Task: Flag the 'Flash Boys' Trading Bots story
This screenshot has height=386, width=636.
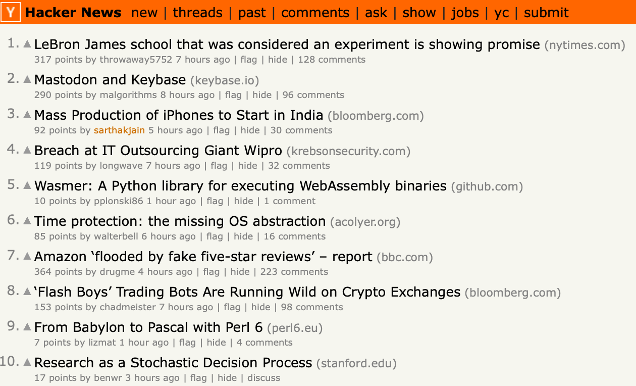Action: pos(232,307)
